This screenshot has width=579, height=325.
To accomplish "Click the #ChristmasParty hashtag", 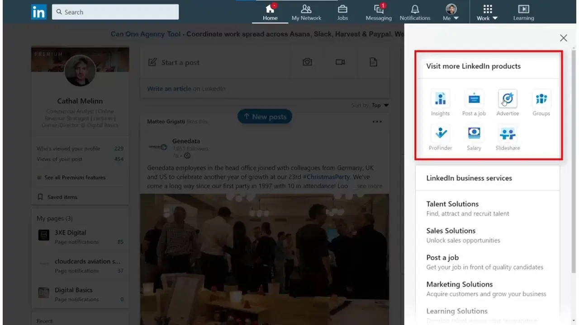I will pos(327,177).
